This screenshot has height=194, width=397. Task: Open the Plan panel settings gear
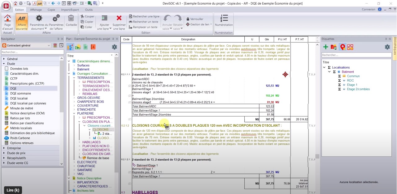coord(114,47)
